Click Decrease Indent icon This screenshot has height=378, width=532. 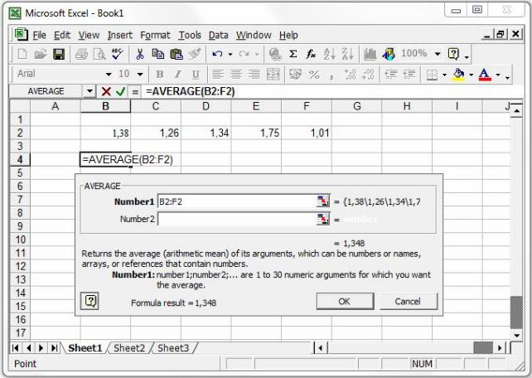[x=391, y=75]
